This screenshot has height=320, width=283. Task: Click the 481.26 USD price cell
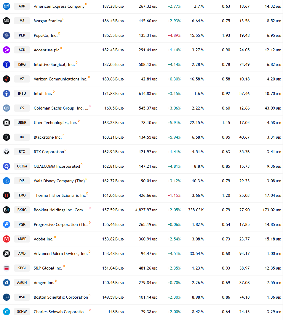tap(148, 268)
